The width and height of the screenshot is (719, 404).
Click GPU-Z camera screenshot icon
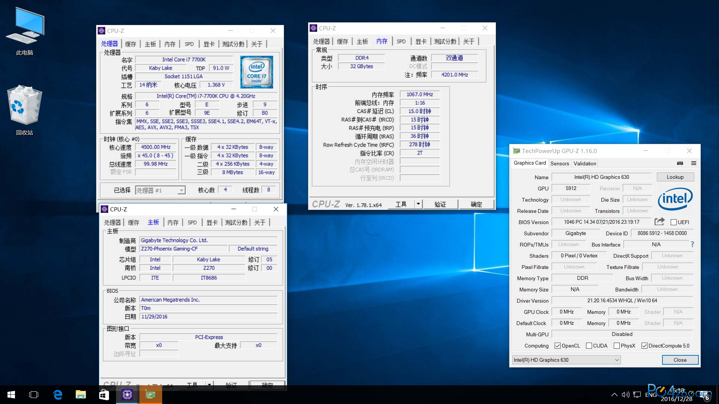click(x=680, y=163)
